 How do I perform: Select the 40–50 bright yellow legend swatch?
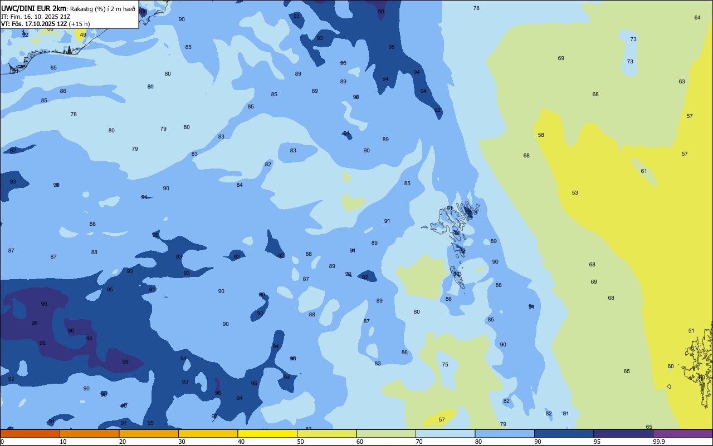pos(267,433)
